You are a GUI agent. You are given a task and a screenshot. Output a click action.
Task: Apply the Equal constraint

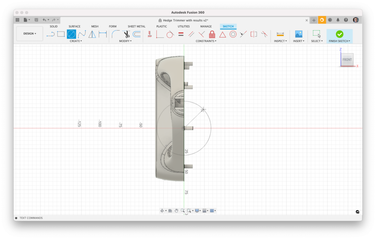181,34
